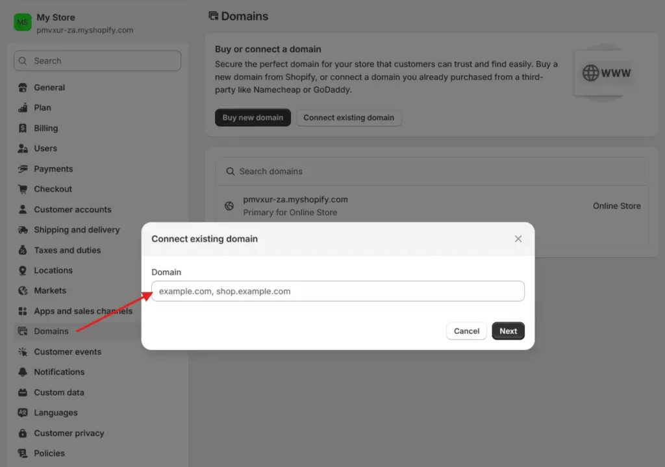This screenshot has width=665, height=467.
Task: Click the Locations pin icon
Action: coord(23,271)
